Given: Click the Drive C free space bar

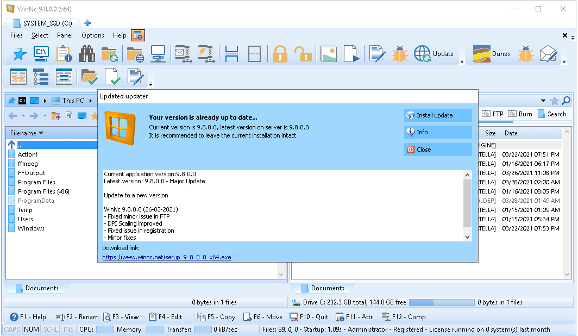Looking at the screenshot, I should [441, 302].
